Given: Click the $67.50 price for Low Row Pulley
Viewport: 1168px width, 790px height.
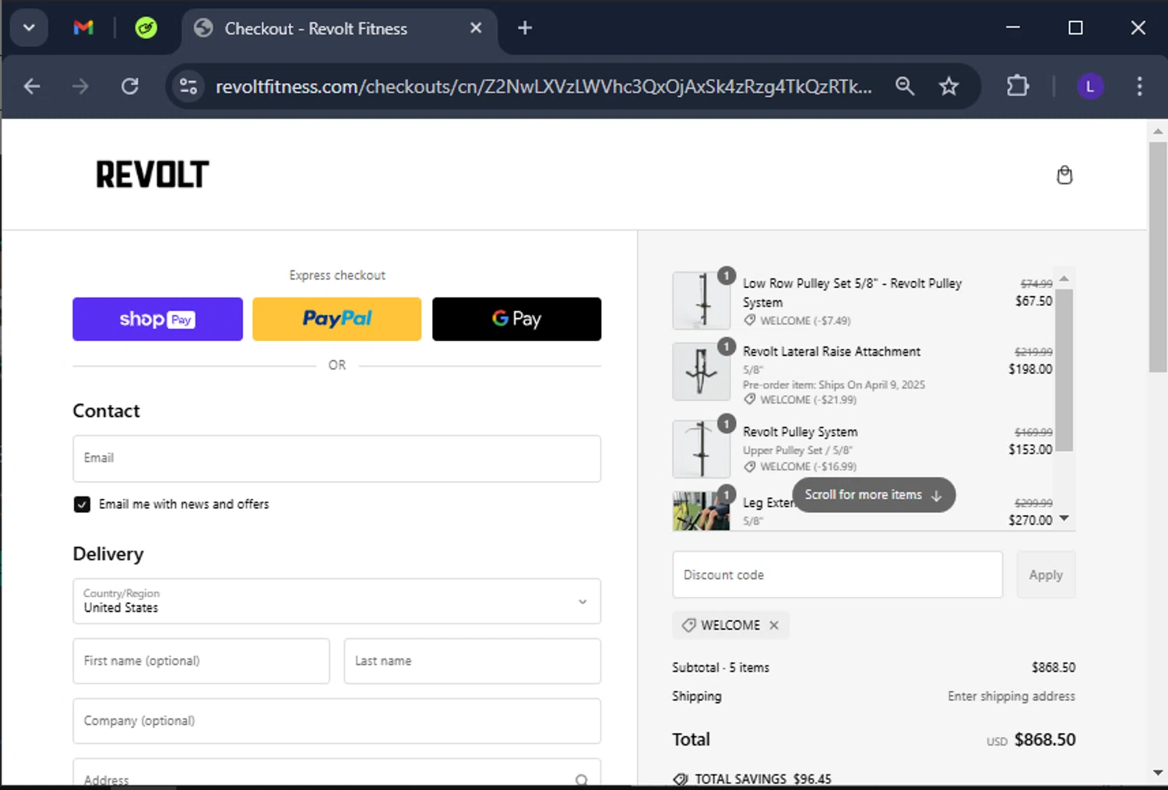Looking at the screenshot, I should 1033,301.
